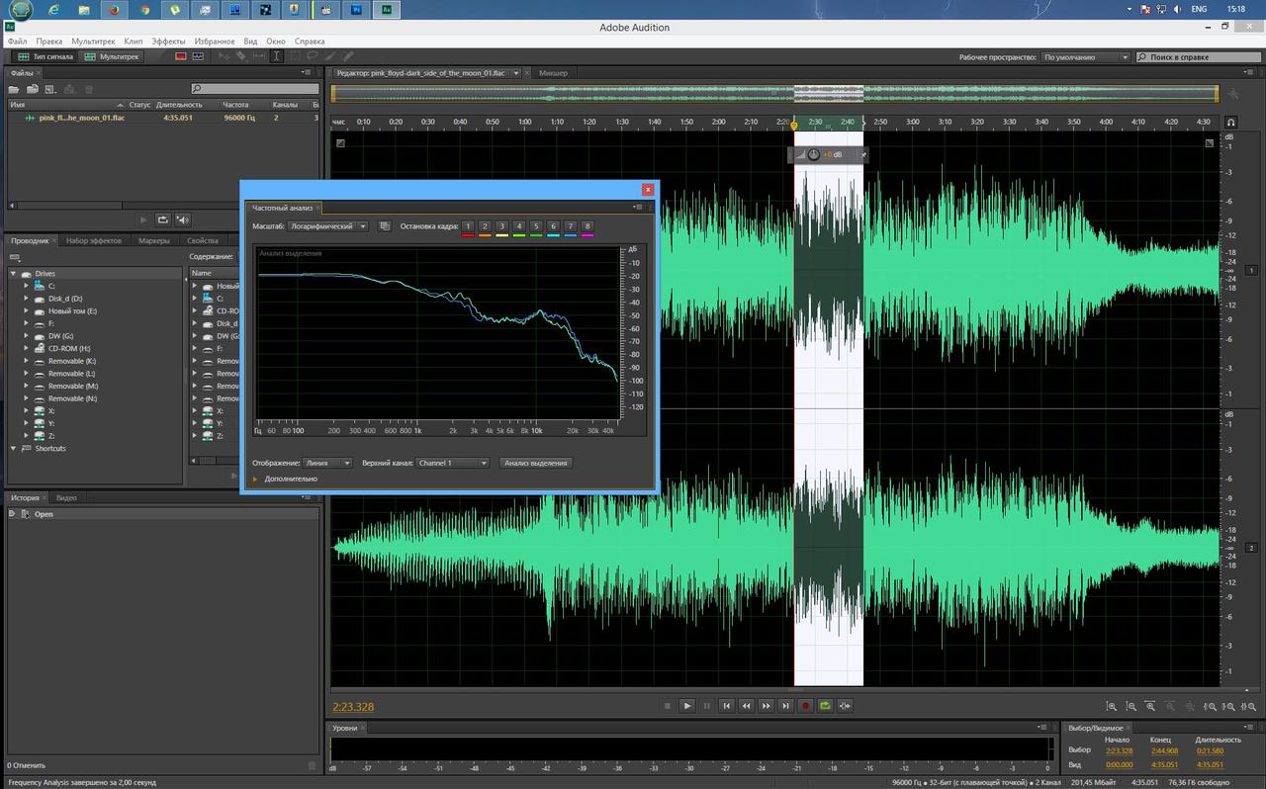Click the Fast Forward transport button
Screen dimensions: 1266x789
(766, 706)
